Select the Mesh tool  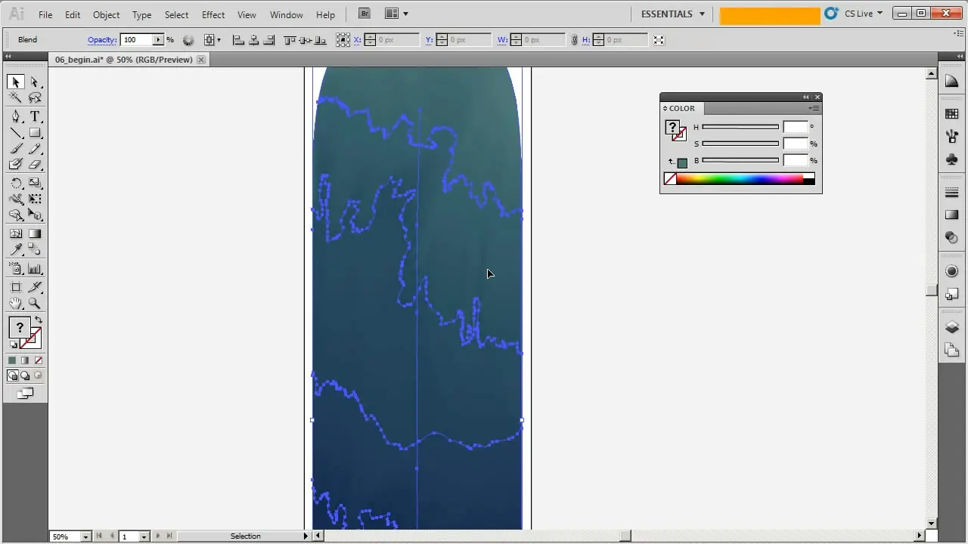click(x=16, y=234)
